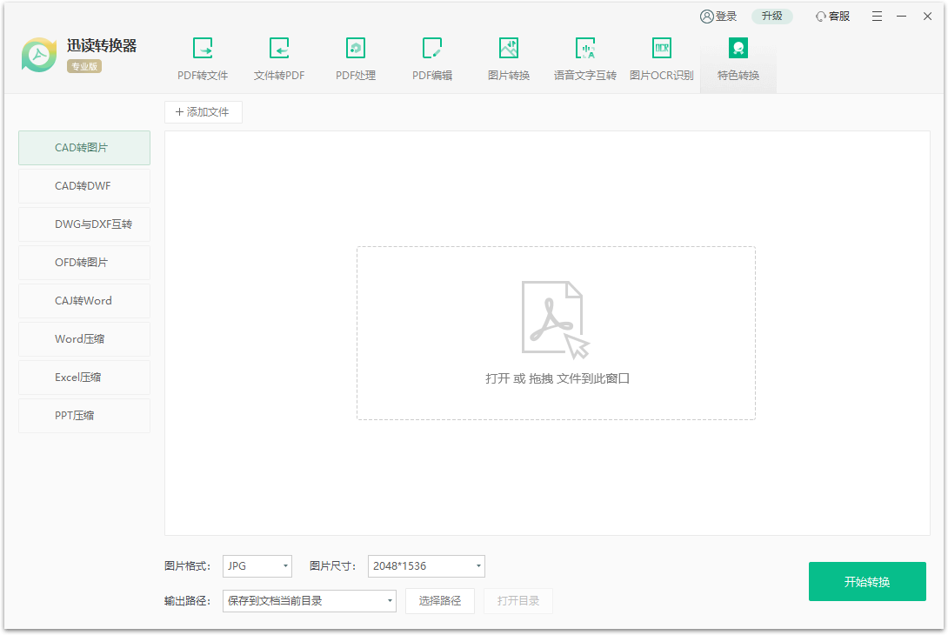Viewport: 948px width, 635px height.
Task: Select the CAJ转Word sidebar tab
Action: [83, 300]
